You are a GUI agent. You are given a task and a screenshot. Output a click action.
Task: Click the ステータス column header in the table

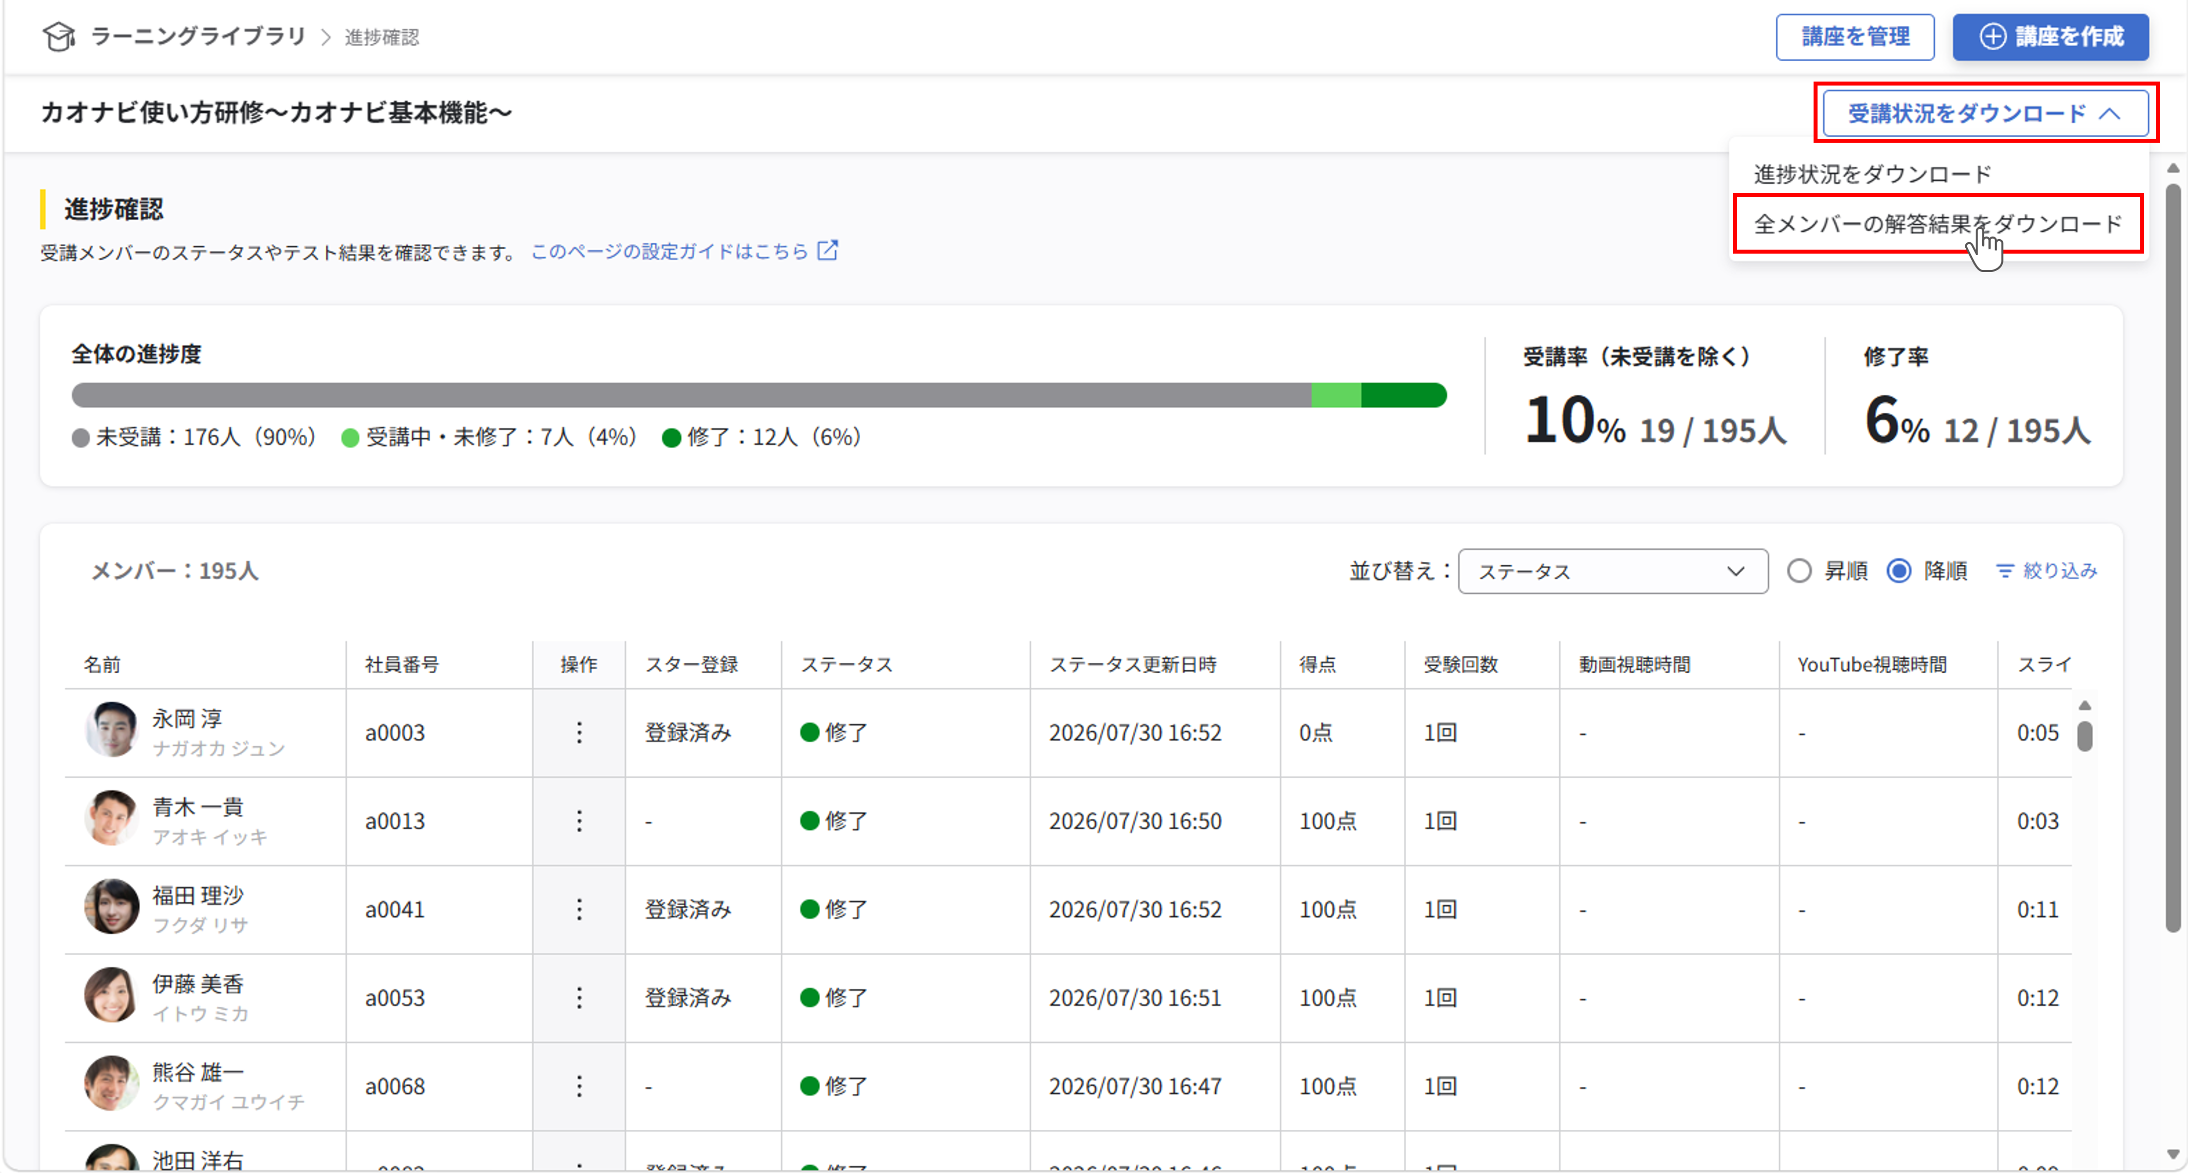(847, 664)
